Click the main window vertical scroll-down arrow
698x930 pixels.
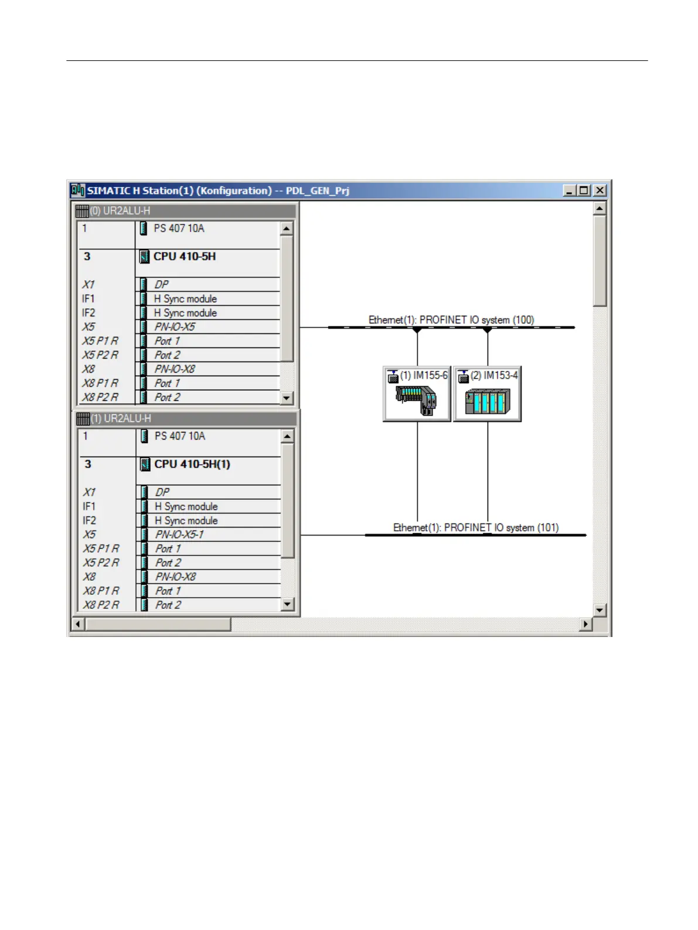[x=600, y=610]
